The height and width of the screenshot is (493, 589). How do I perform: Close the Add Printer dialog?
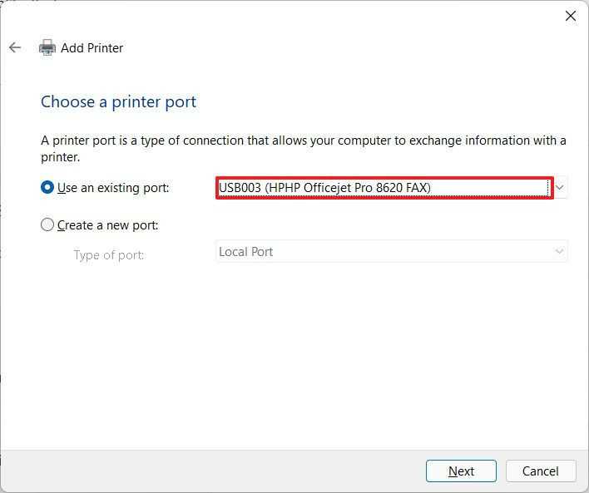(570, 16)
